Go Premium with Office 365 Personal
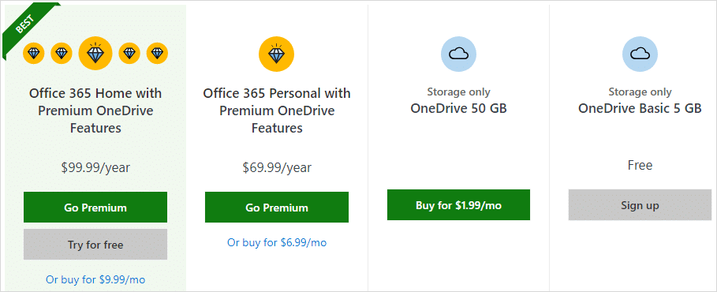The height and width of the screenshot is (292, 717). pyautogui.click(x=277, y=208)
